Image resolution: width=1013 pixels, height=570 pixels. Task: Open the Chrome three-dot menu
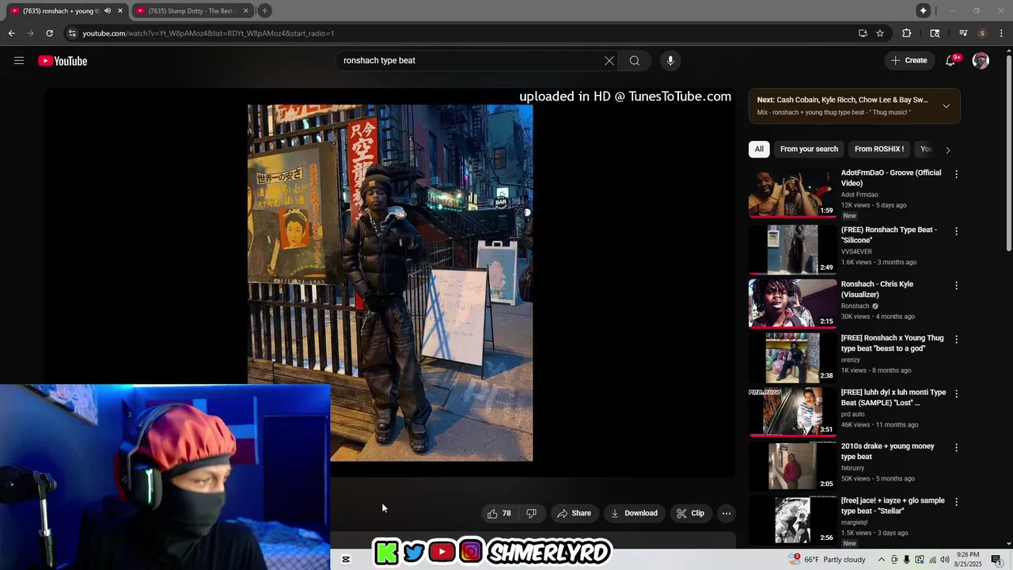coord(1001,33)
